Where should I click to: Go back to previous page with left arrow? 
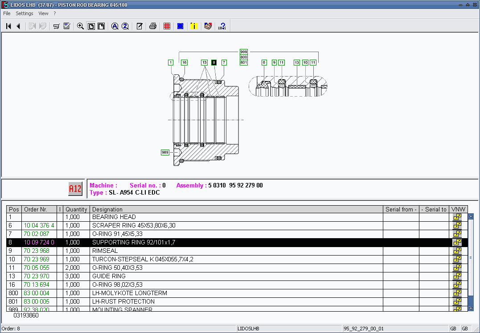pos(18,26)
